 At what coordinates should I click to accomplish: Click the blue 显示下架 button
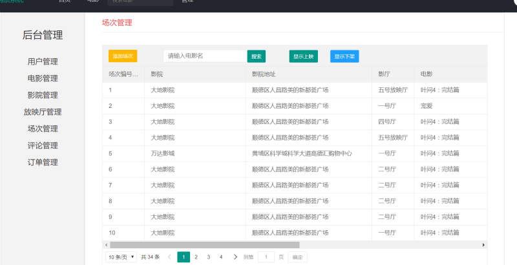[x=344, y=56]
